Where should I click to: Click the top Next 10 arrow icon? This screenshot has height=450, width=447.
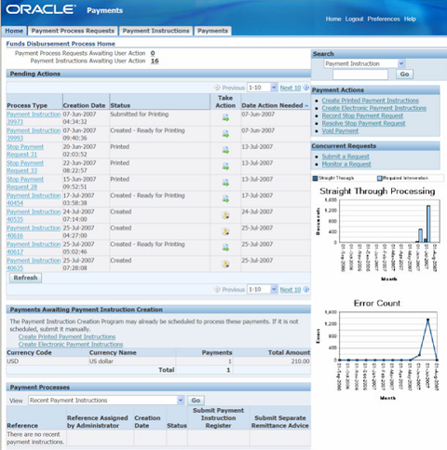click(306, 88)
